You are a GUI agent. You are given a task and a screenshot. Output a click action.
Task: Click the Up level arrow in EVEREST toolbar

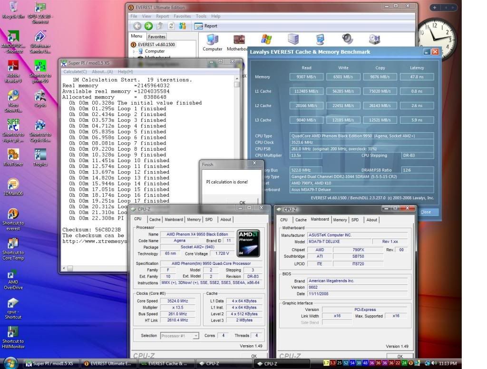(x=160, y=26)
